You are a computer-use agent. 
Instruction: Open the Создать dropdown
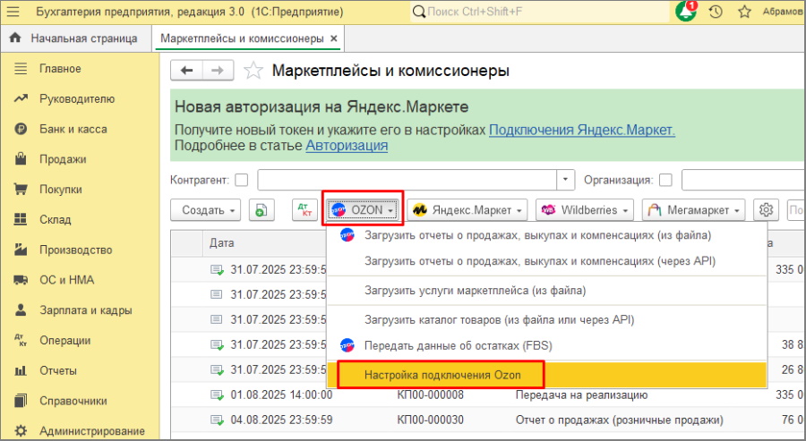pos(205,210)
